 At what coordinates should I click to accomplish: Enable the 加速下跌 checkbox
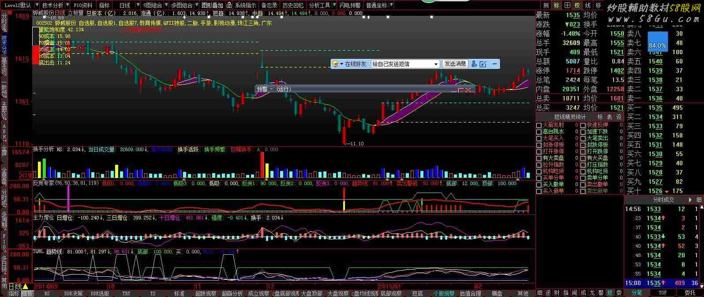pos(583,132)
